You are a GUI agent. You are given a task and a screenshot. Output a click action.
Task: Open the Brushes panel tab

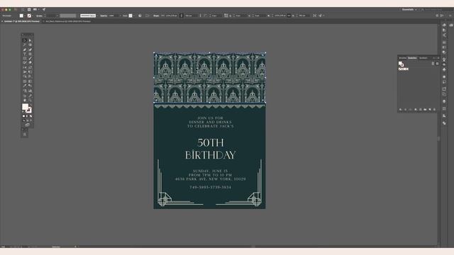[402, 58]
